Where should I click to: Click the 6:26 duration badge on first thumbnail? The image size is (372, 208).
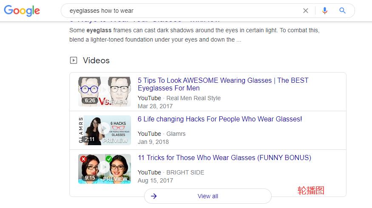[x=90, y=101]
